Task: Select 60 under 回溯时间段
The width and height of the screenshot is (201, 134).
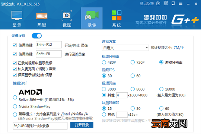Action: (x=162, y=108)
